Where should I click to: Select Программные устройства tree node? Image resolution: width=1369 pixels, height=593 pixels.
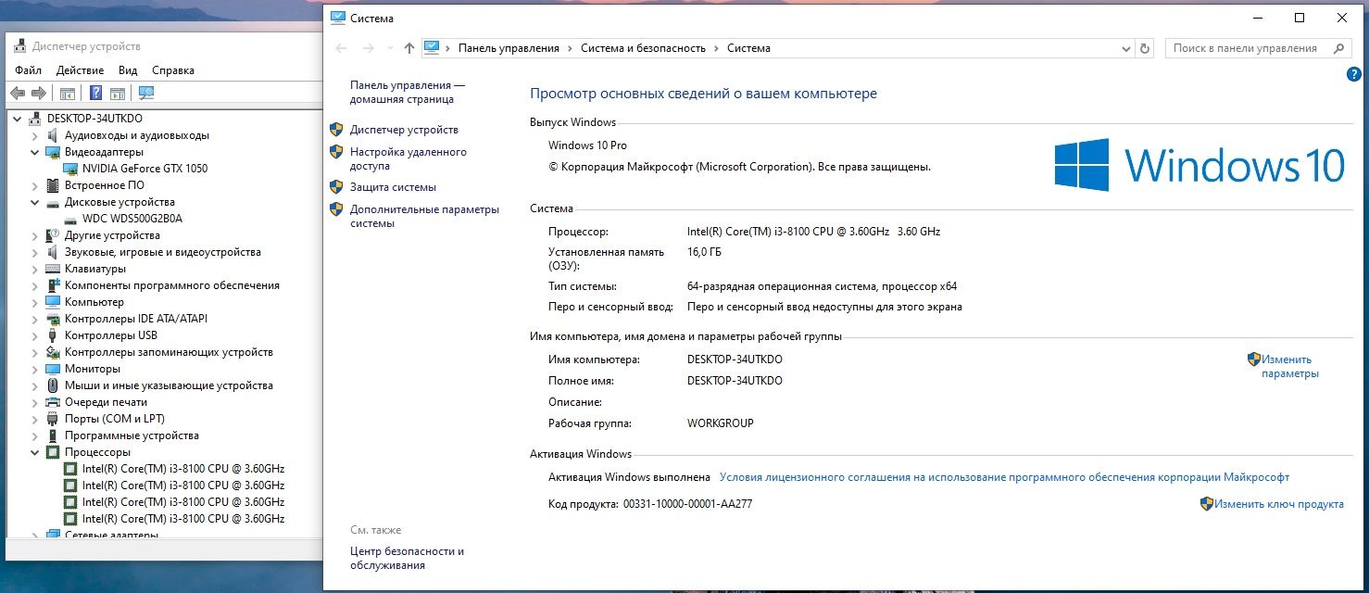132,435
